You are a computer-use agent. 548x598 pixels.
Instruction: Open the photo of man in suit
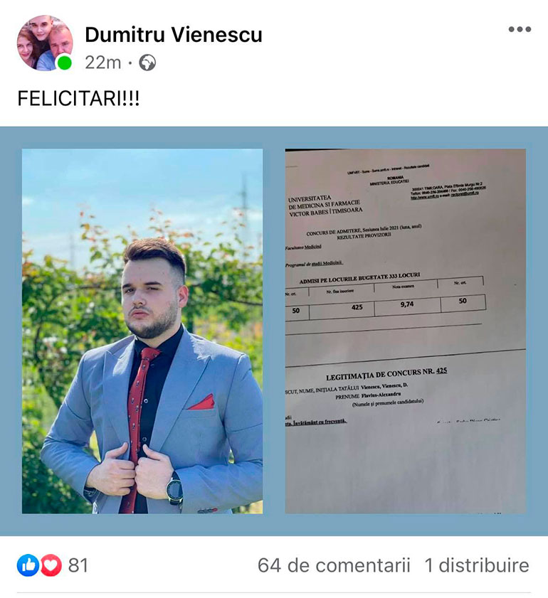coord(142,331)
